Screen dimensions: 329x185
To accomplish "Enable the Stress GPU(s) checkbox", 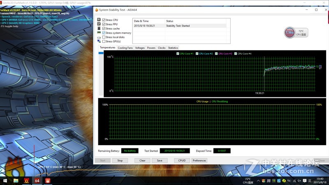I will coord(104,42).
